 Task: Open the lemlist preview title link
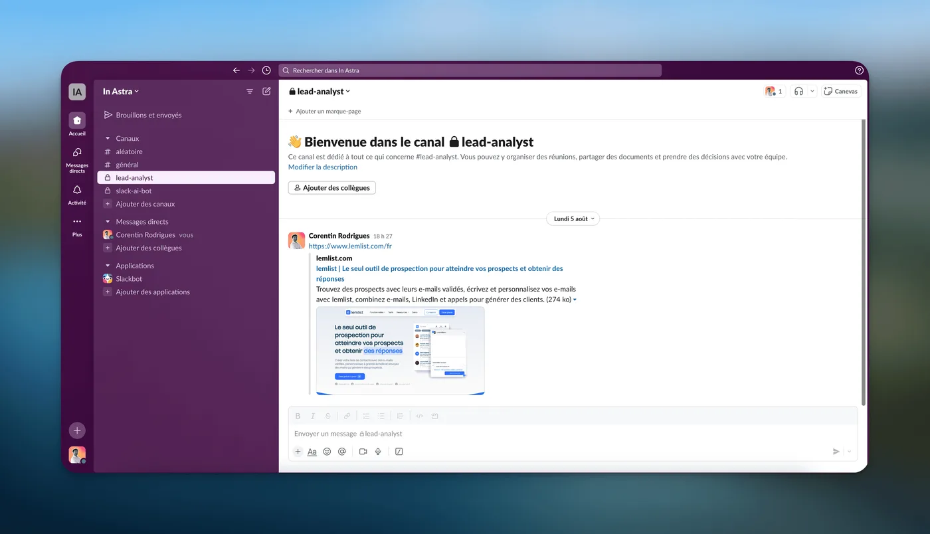click(x=439, y=274)
